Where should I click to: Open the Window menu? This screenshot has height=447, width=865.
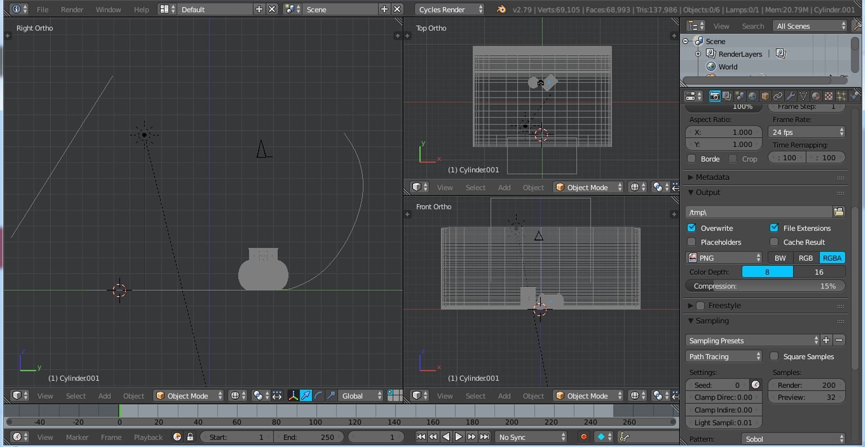click(108, 9)
